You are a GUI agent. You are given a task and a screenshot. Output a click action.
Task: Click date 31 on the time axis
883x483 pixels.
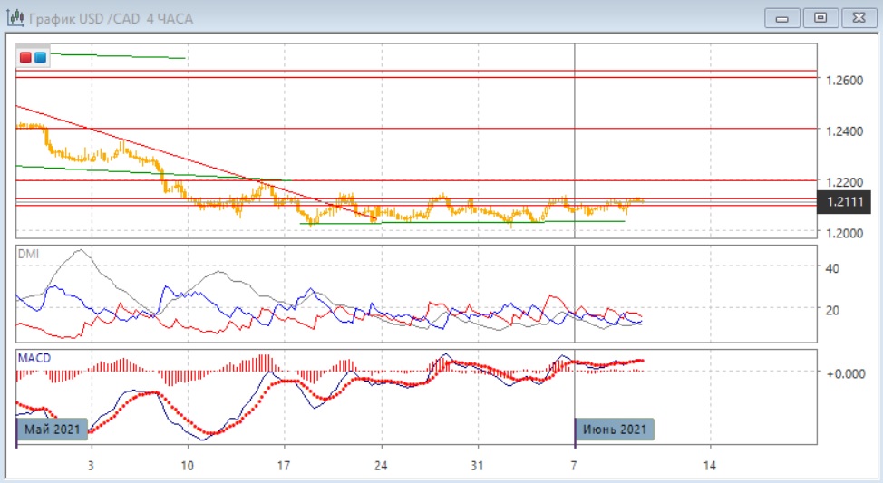tap(478, 466)
